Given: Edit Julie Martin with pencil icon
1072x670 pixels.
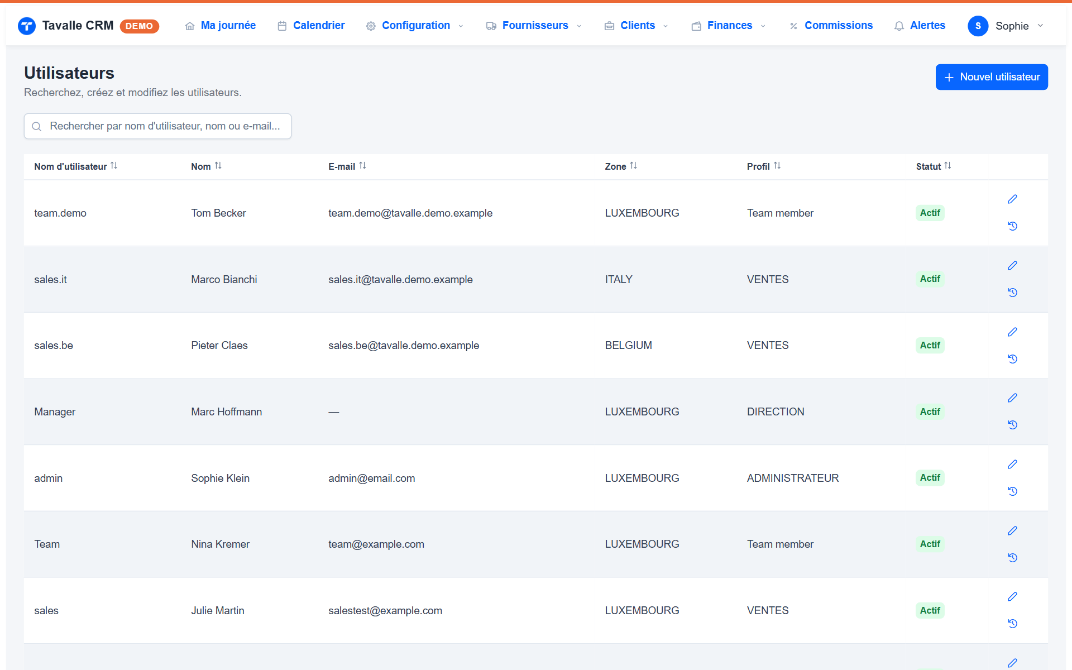Looking at the screenshot, I should [x=1012, y=597].
